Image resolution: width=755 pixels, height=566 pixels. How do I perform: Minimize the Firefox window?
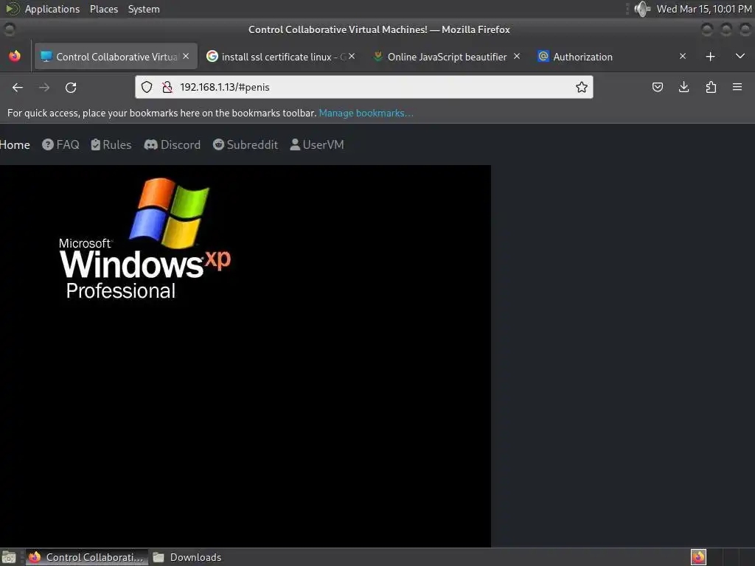click(707, 29)
